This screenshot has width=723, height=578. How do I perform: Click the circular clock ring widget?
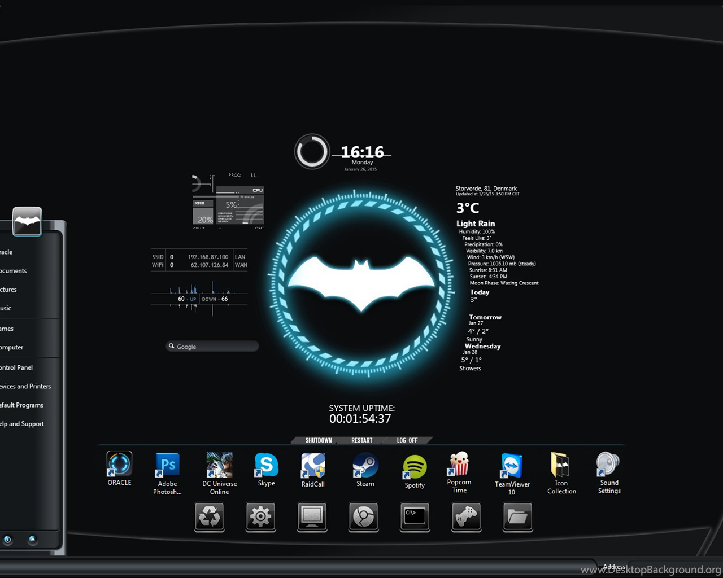coord(312,151)
